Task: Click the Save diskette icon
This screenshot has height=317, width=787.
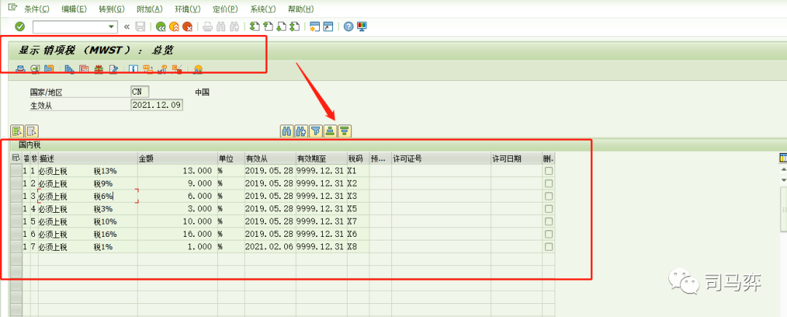Action: click(x=141, y=26)
